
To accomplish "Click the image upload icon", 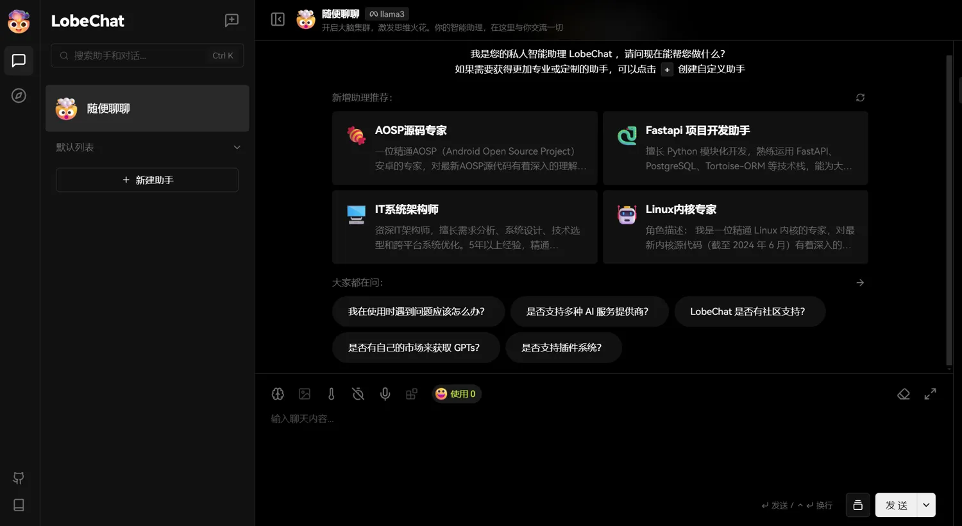I will (x=305, y=394).
